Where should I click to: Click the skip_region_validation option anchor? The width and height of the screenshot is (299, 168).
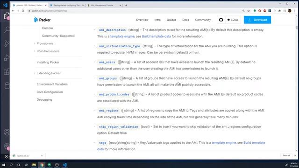click(x=118, y=126)
